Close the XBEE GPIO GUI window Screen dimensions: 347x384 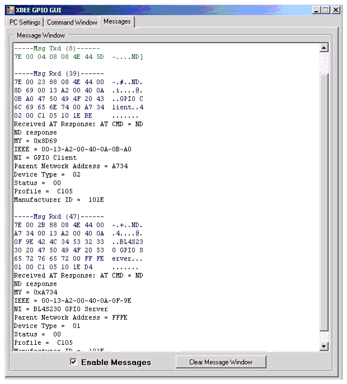tap(336, 10)
